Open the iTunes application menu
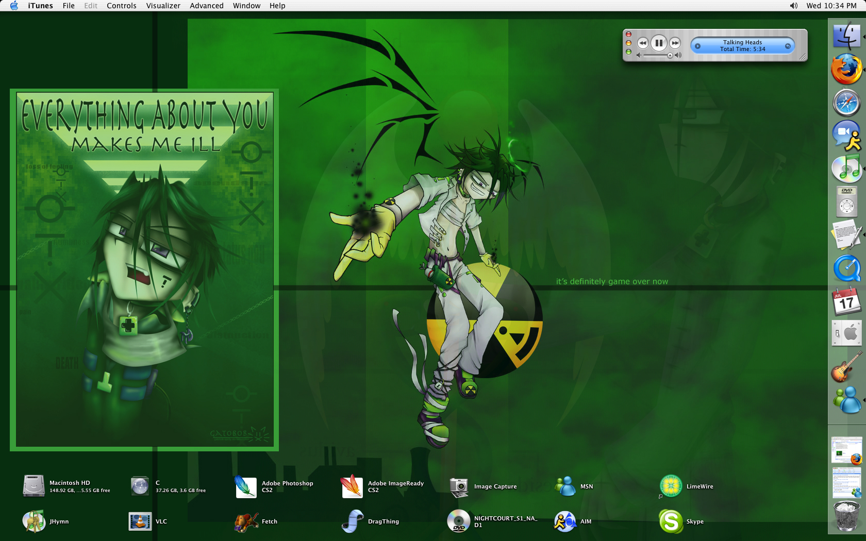866x541 pixels. (40, 6)
